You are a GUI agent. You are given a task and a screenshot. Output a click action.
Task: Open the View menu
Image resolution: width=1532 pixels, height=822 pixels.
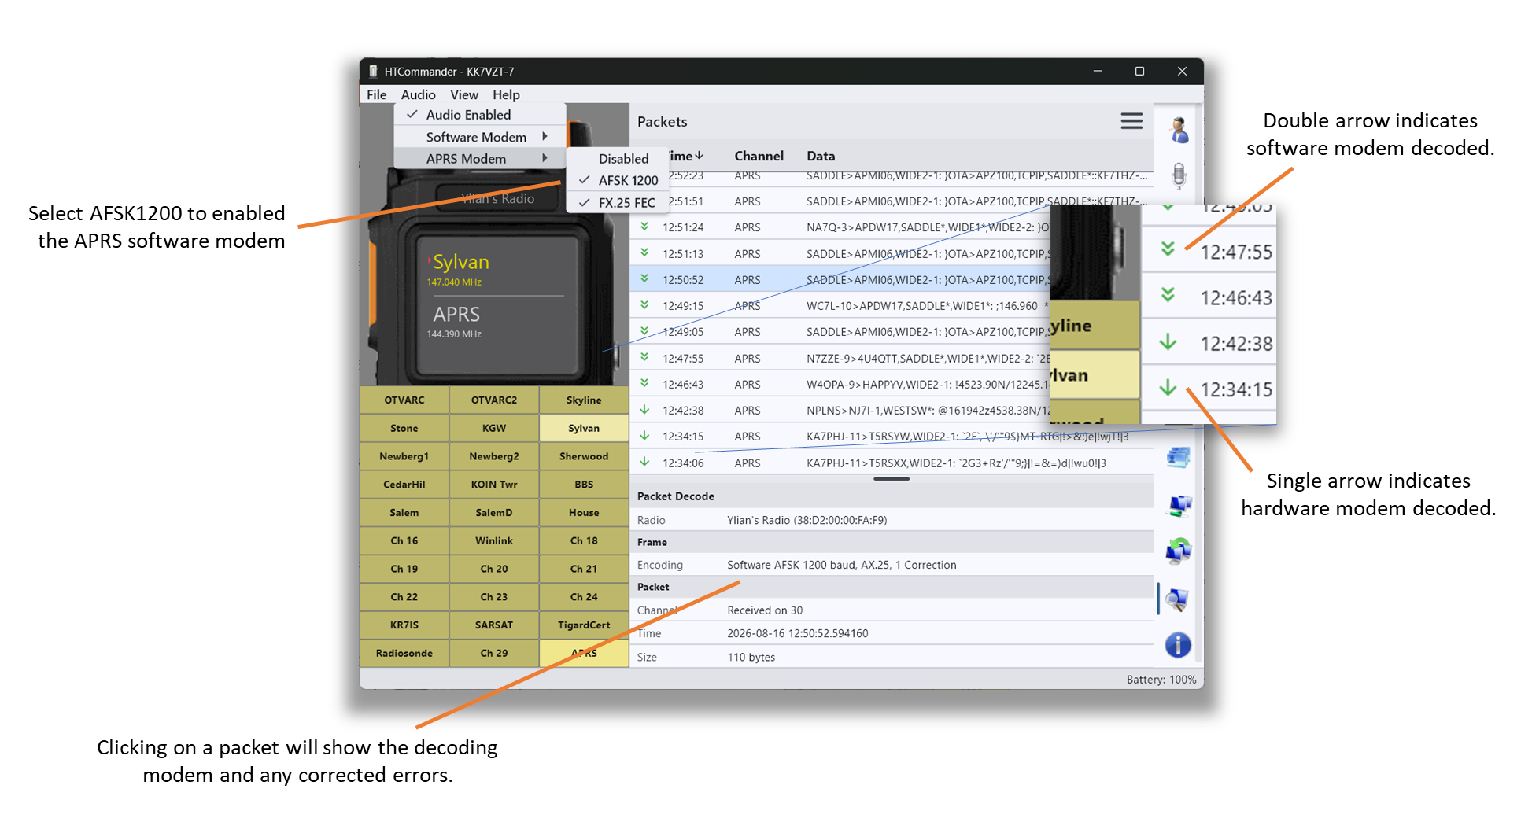click(464, 94)
